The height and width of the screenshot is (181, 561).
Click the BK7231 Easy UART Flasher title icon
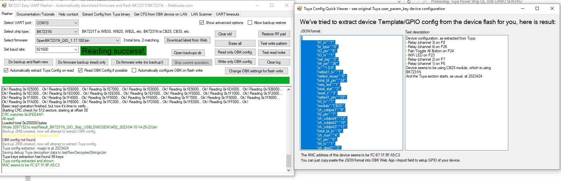pyautogui.click(x=4, y=5)
